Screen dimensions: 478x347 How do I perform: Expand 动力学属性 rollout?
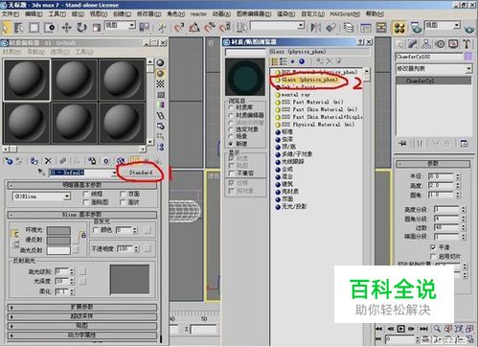(82, 335)
